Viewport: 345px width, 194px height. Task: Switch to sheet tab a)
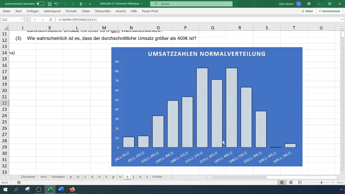click(71, 177)
